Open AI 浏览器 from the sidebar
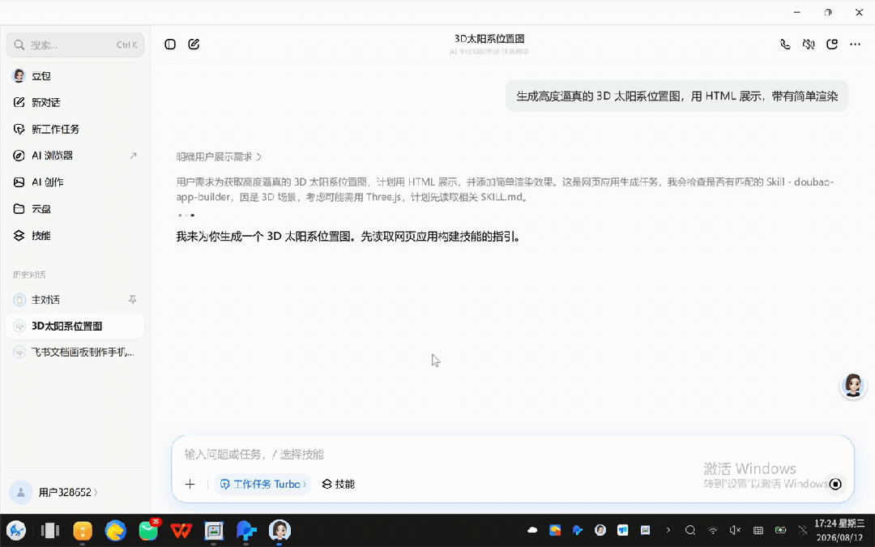The height and width of the screenshot is (547, 875). coord(75,156)
